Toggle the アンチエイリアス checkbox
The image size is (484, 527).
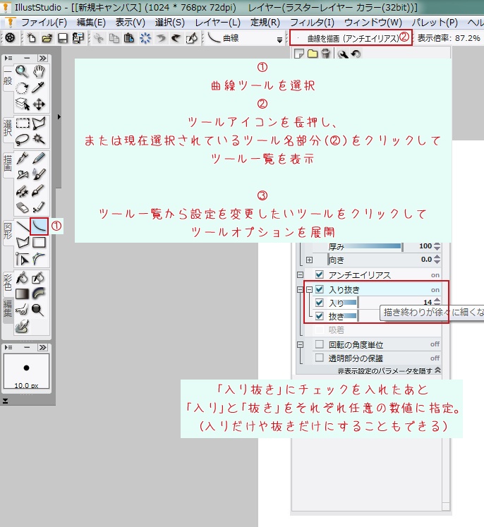pyautogui.click(x=320, y=274)
